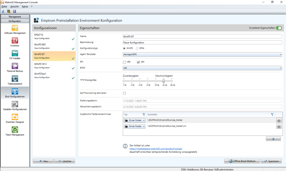
Task: Open the BIOS x64 dropdown
Action: pos(202,68)
